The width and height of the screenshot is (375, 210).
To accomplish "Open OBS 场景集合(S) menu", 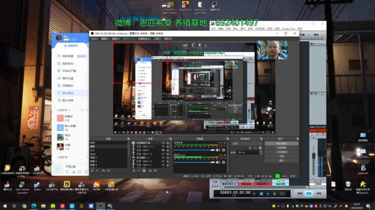I will (x=144, y=38).
